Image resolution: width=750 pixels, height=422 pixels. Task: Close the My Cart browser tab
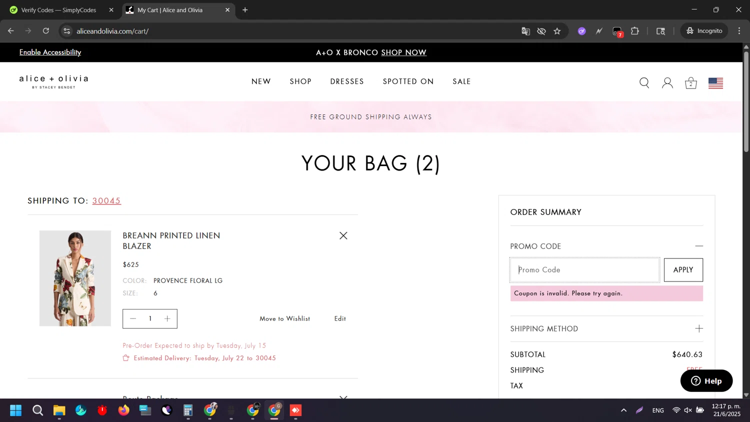click(227, 10)
